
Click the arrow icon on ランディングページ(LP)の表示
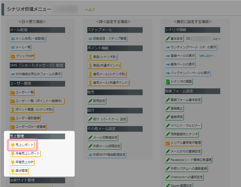pyautogui.click(x=168, y=47)
